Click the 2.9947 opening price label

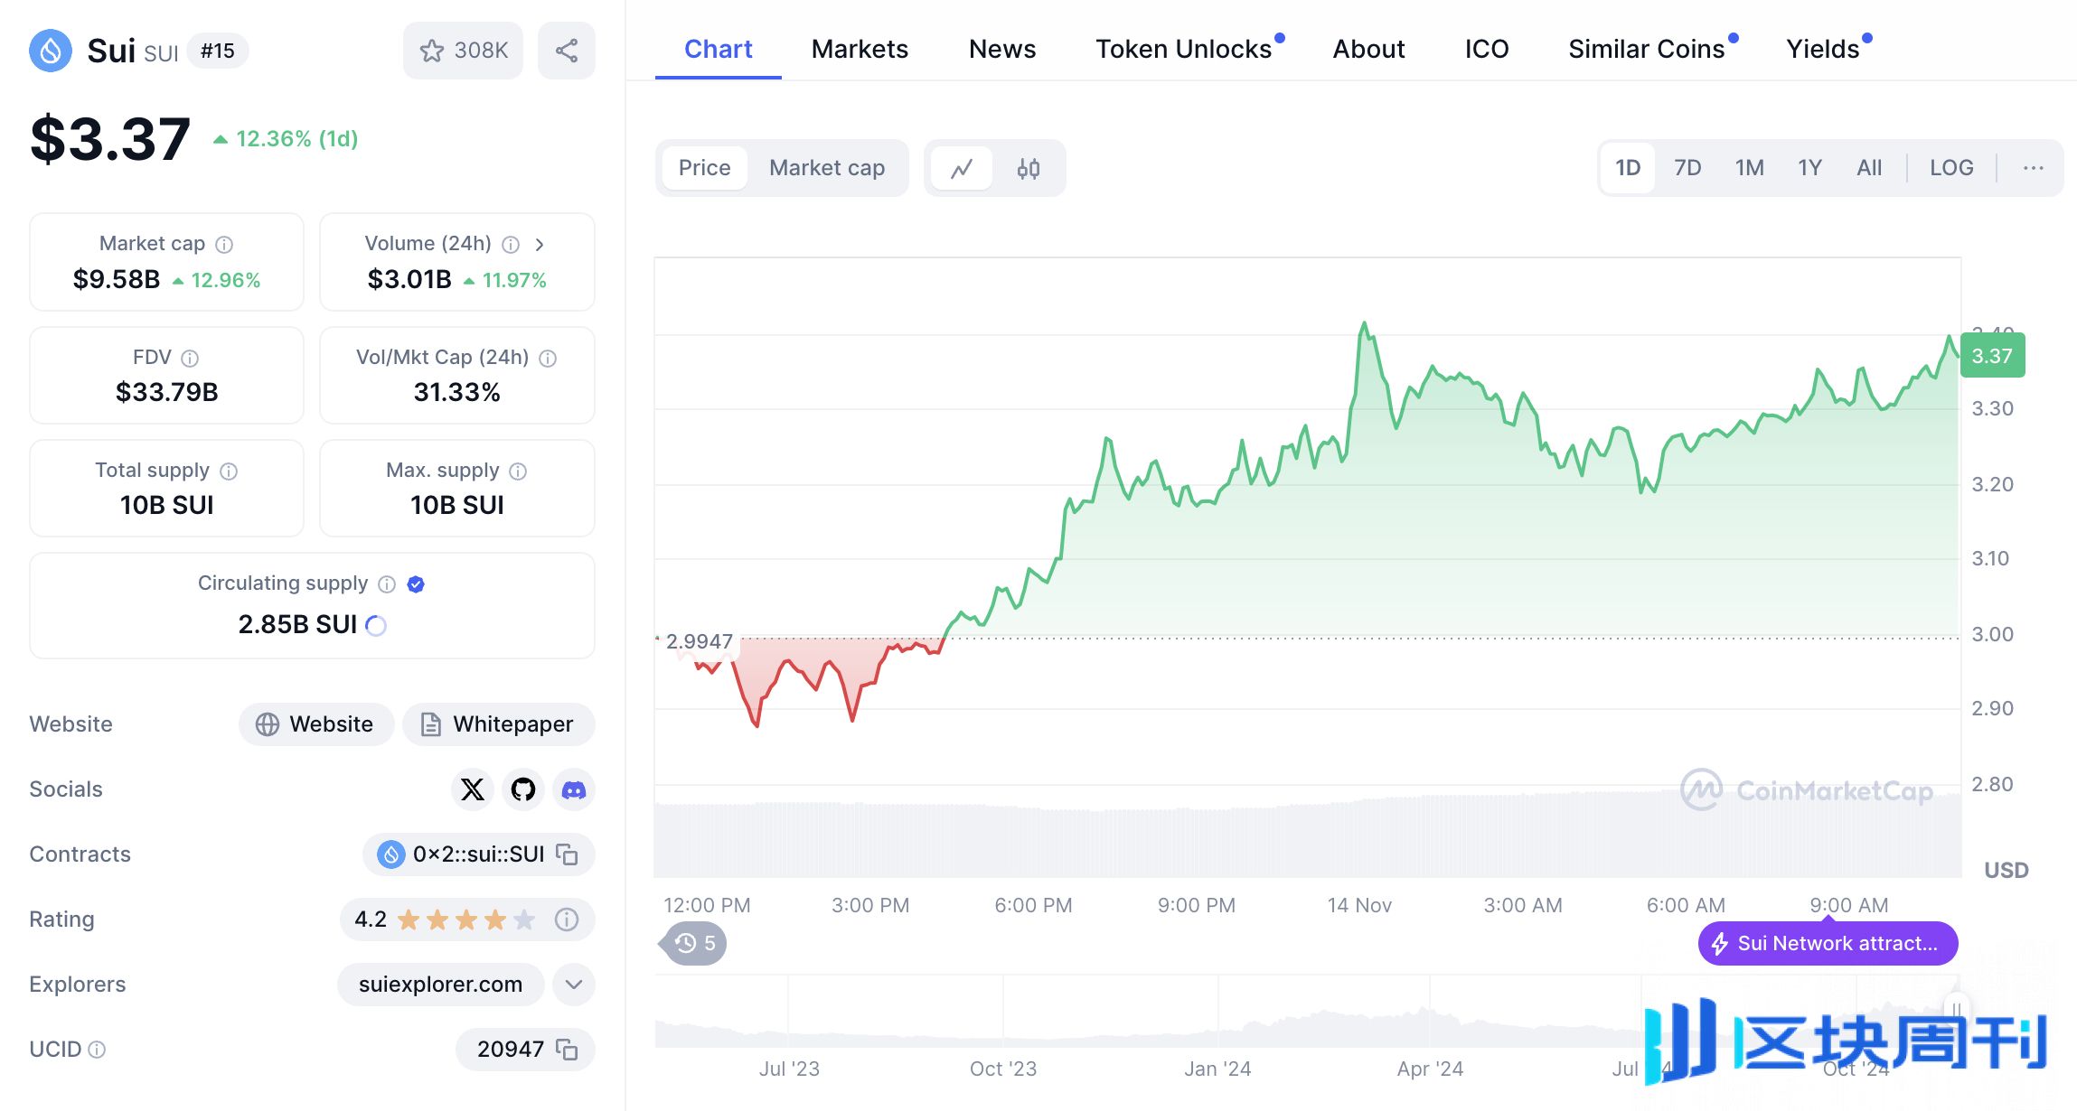(x=699, y=642)
